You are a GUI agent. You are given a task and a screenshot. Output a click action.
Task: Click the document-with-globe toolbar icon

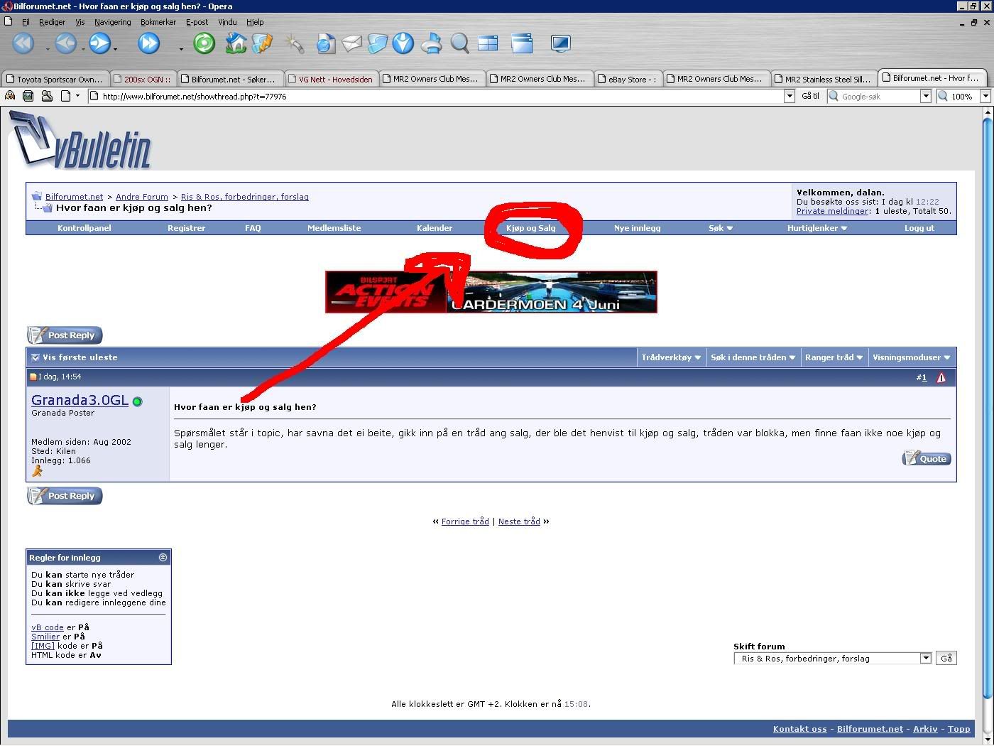point(325,43)
